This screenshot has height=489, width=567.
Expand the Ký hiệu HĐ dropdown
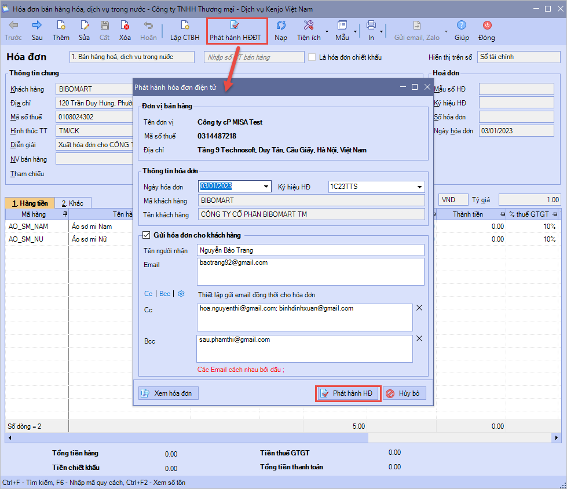(x=419, y=187)
